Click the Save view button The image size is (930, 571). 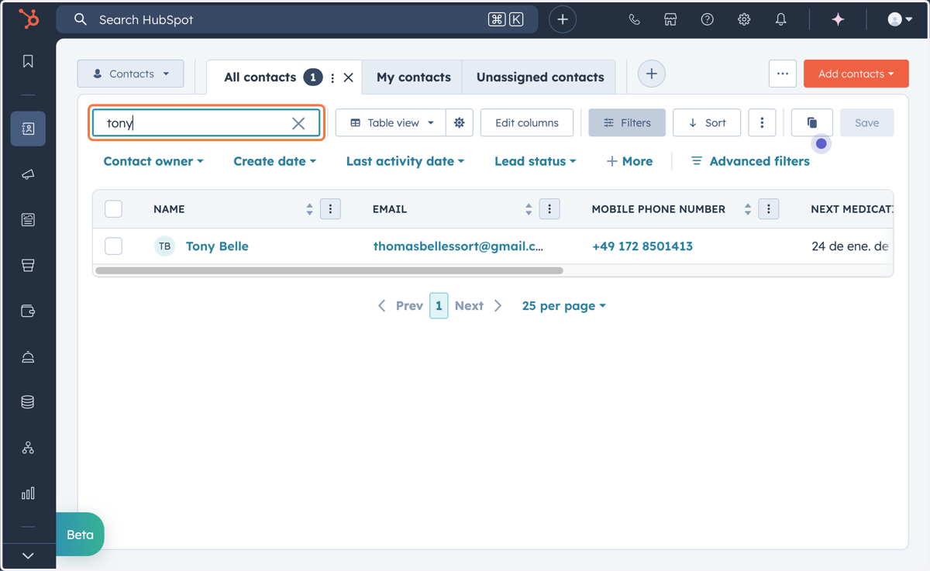pos(867,122)
